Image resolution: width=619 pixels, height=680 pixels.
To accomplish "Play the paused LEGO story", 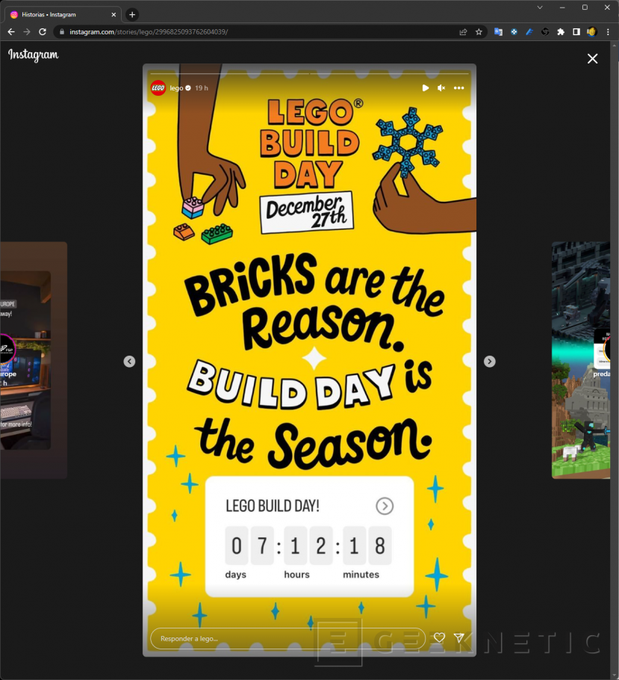I will [x=426, y=88].
